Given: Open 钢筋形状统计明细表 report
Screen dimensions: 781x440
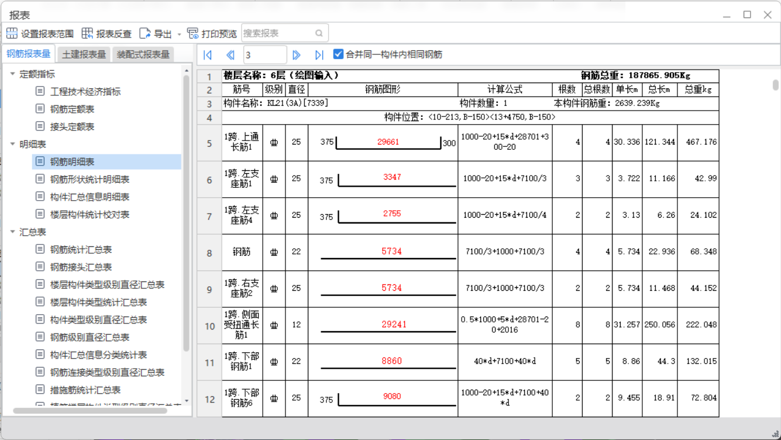Looking at the screenshot, I should click(90, 180).
